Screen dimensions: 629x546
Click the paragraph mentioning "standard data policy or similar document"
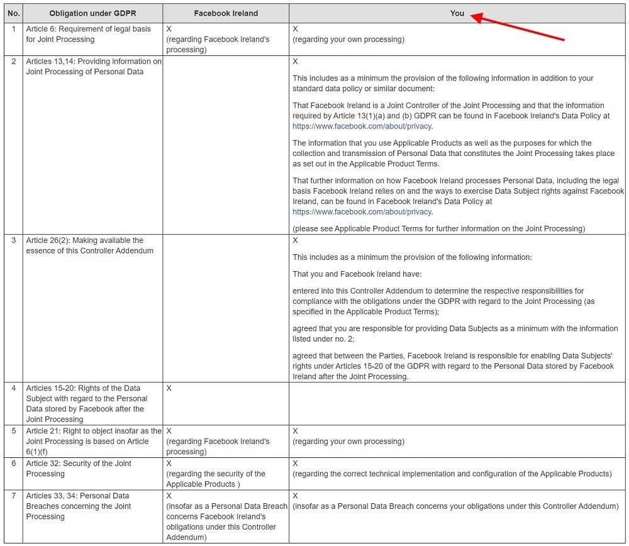pos(443,84)
